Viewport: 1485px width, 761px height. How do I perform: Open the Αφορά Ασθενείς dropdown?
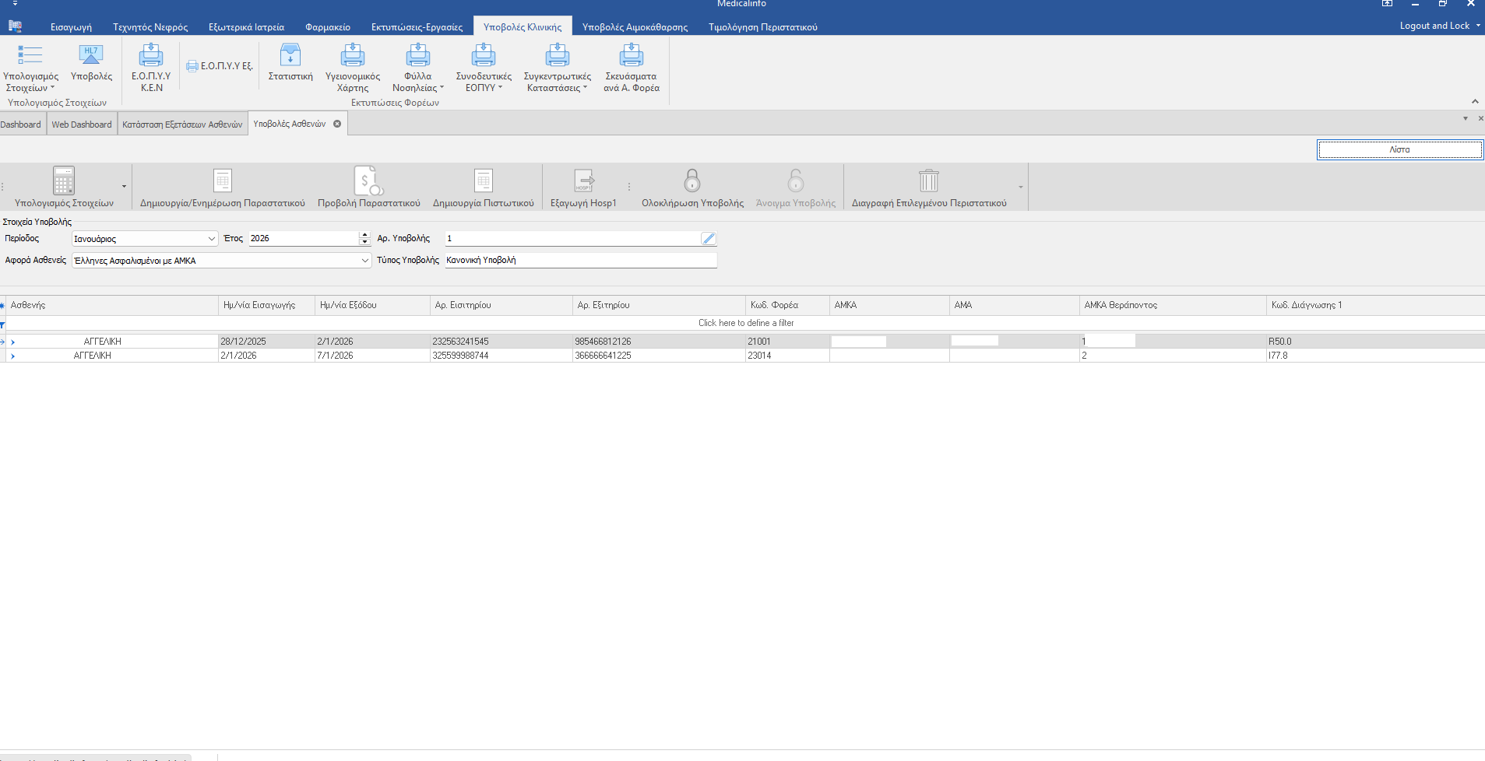pos(365,261)
